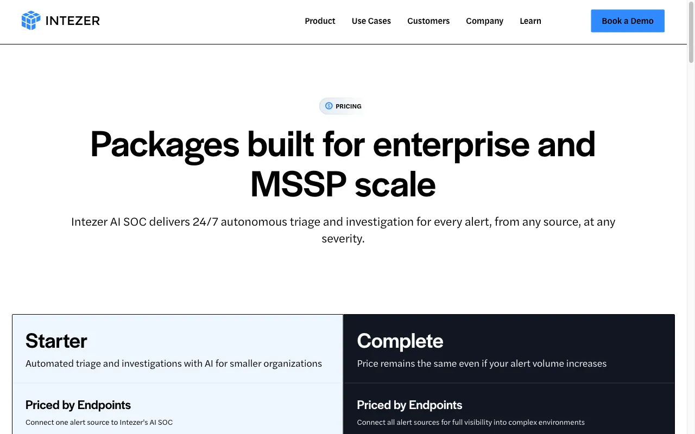Open the Learn menu

coord(530,21)
